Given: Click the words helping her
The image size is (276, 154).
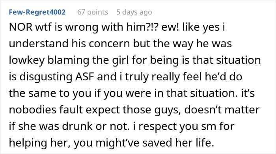Looking at the screenshot, I should point(40,143).
